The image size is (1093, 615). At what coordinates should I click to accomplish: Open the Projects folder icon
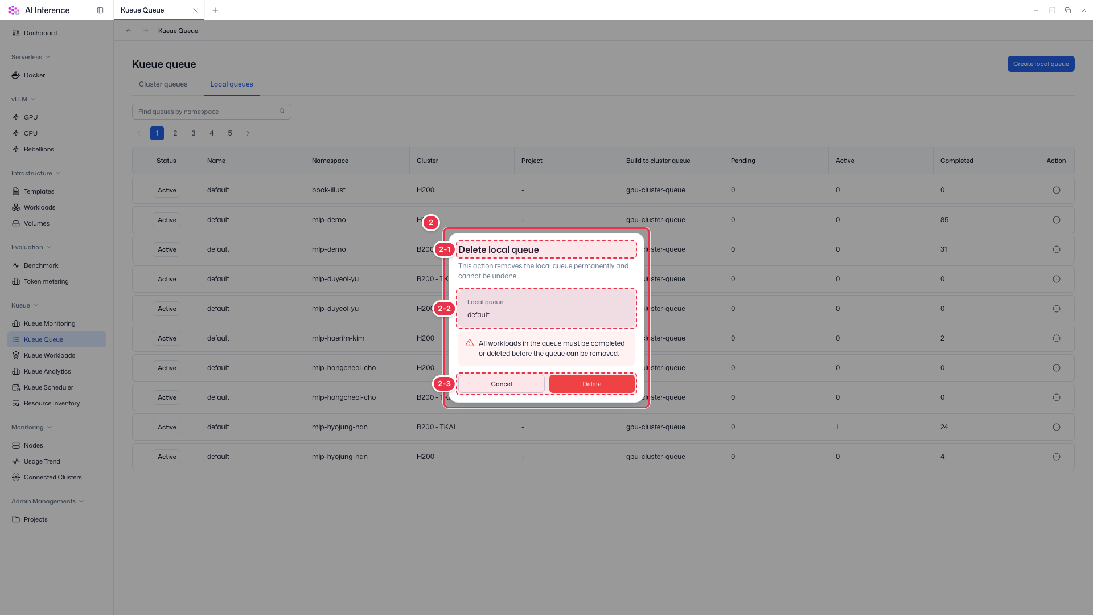(x=16, y=519)
